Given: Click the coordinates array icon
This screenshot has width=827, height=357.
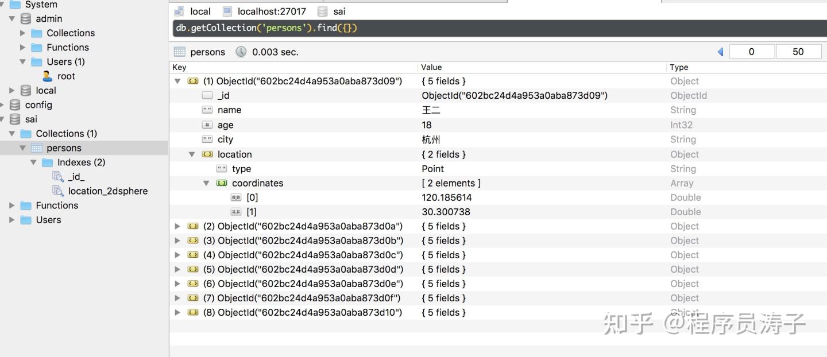Looking at the screenshot, I should [x=222, y=183].
